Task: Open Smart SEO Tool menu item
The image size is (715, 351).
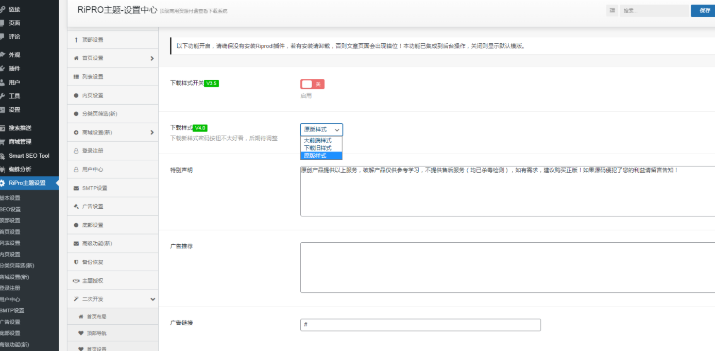Action: tap(29, 156)
